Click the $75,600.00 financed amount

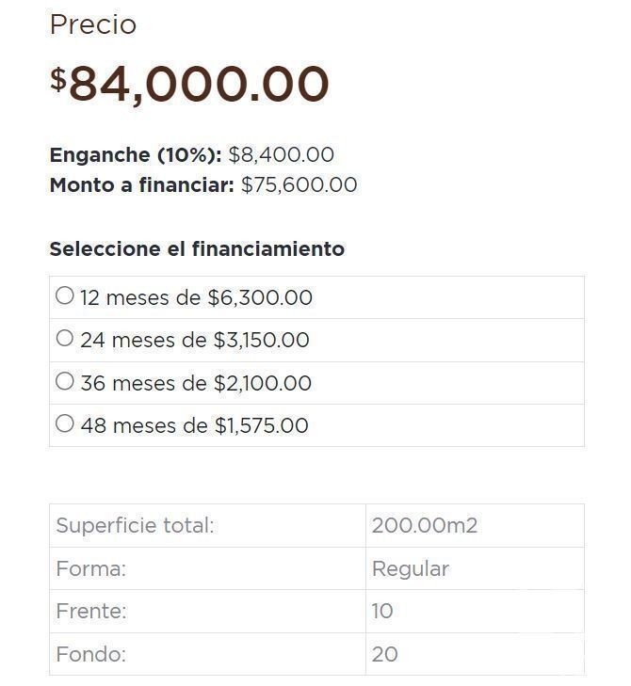click(299, 185)
